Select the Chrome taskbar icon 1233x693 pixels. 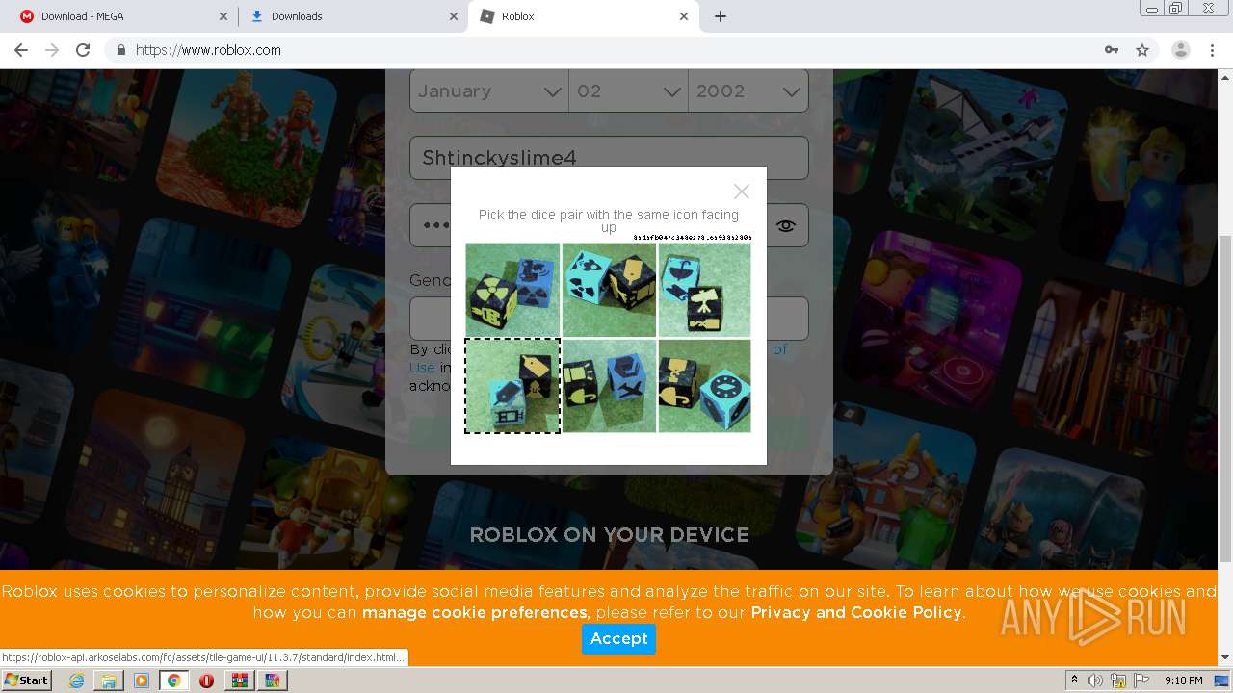(173, 680)
